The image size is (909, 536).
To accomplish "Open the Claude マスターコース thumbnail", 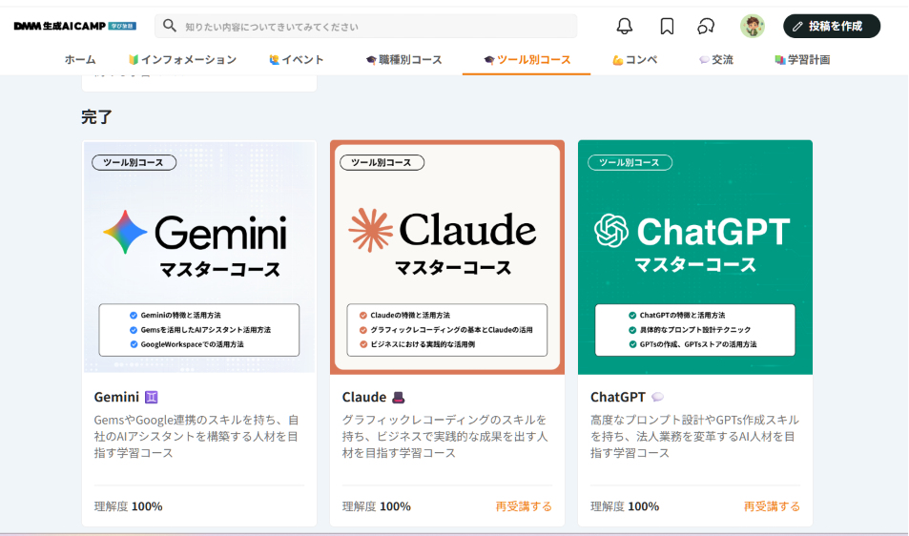I will click(x=447, y=257).
